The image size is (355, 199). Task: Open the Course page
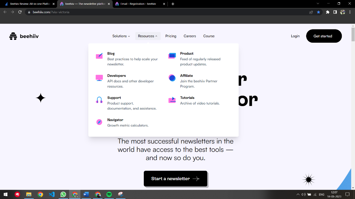click(209, 36)
